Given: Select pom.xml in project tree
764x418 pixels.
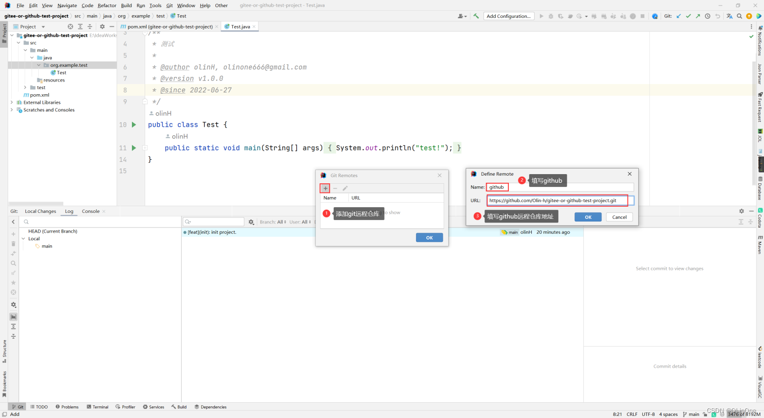Looking at the screenshot, I should tap(36, 95).
